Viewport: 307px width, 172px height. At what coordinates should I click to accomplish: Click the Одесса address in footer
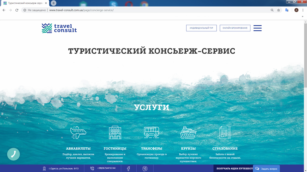click(x=63, y=168)
